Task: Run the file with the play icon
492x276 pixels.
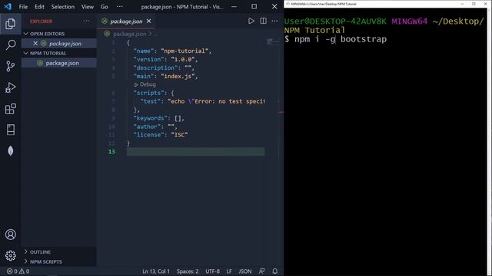Action: pos(251,21)
